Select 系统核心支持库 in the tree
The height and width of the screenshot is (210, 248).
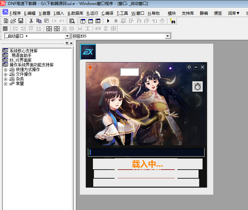23,51
